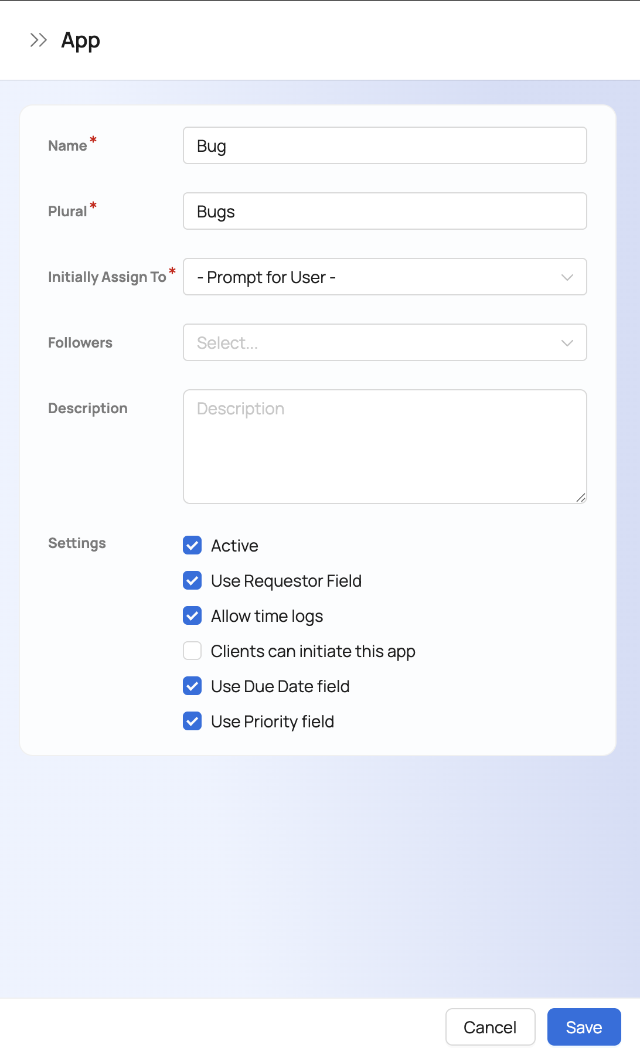Uncheck the Active checkbox

[x=192, y=546]
